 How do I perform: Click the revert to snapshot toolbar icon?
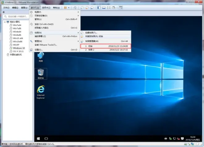[87, 8]
